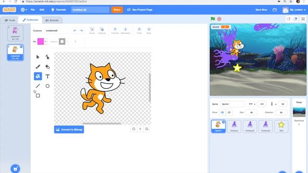308x173 pixels.
Task: Click the green flag to run
Action: 213,19
